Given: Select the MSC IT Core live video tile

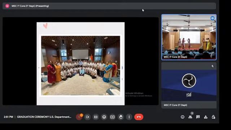Looking at the screenshot, I should pyautogui.click(x=189, y=37).
